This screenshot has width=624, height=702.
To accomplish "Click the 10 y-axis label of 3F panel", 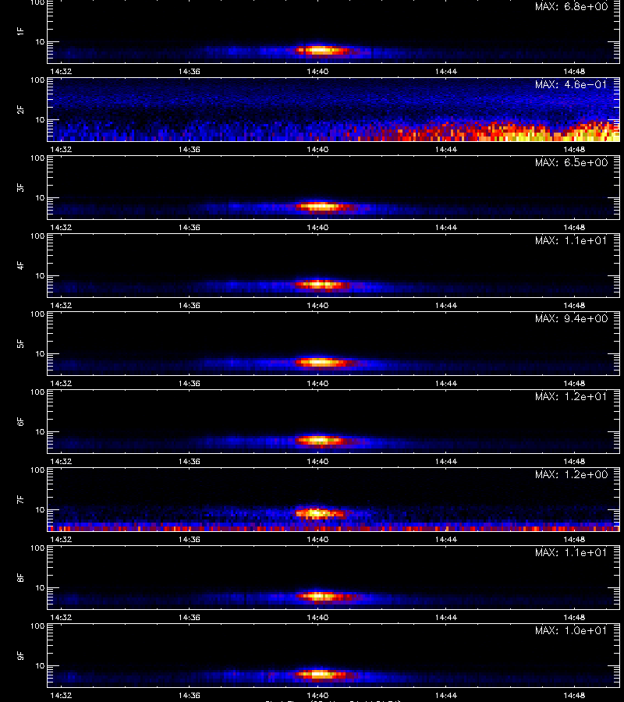I will point(40,197).
